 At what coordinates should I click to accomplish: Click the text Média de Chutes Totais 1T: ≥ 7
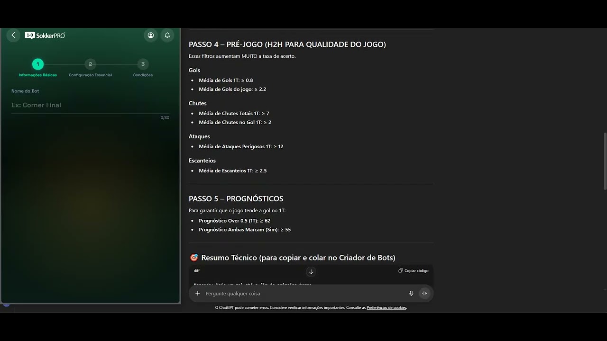tap(234, 114)
